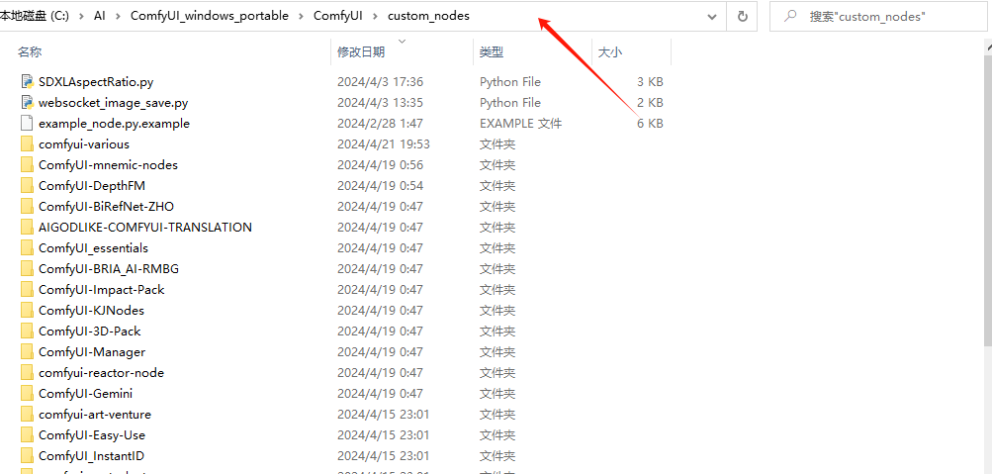Select the AIGODLIKE-COMFYUI-TRANSLATION folder name
The image size is (992, 474).
[144, 228]
